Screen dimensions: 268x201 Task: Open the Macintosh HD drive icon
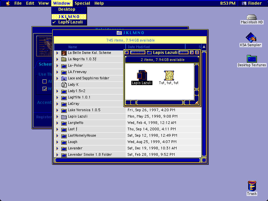tap(252, 17)
